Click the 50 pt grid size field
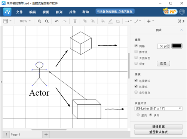187x139 pixels. (162, 46)
